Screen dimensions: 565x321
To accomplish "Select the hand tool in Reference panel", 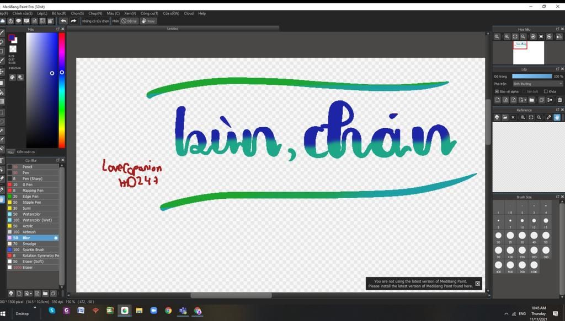I will (557, 117).
